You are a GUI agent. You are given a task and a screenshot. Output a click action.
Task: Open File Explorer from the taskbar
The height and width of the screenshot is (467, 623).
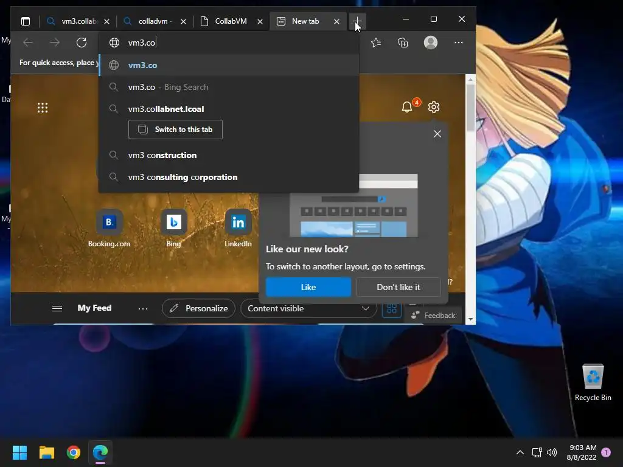pos(46,452)
